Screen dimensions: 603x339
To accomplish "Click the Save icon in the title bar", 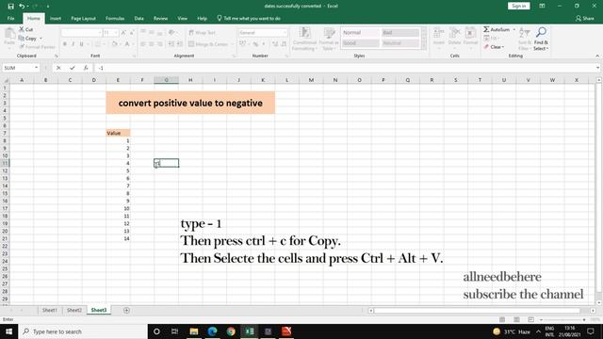I will coord(10,7).
